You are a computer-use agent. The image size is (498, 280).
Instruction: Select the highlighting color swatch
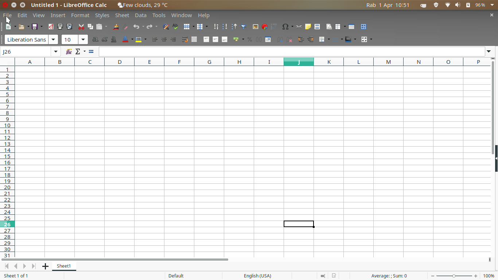coord(139,39)
